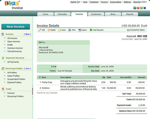
Task: Open the Feedback link
Action: [94, 2]
